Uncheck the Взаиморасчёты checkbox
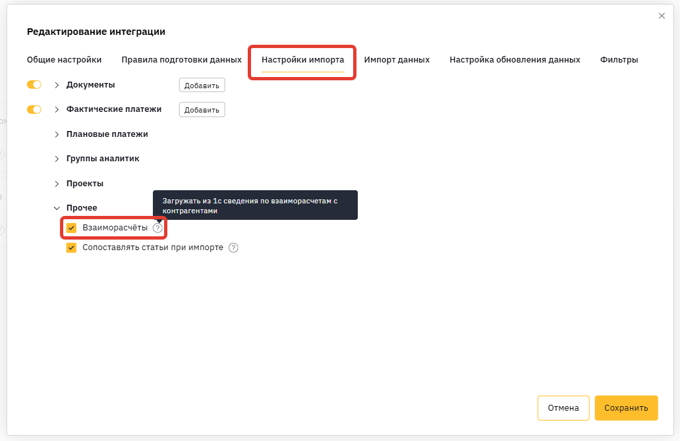 (x=72, y=228)
